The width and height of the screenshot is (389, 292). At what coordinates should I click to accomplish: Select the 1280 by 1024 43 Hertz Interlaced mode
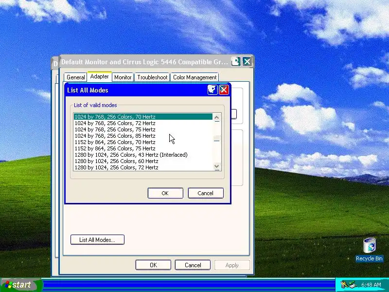tap(143, 155)
